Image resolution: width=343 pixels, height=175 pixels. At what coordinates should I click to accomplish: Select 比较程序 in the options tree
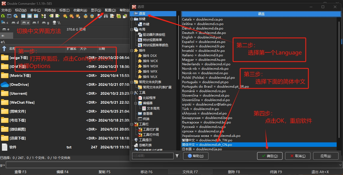(x=149, y=98)
